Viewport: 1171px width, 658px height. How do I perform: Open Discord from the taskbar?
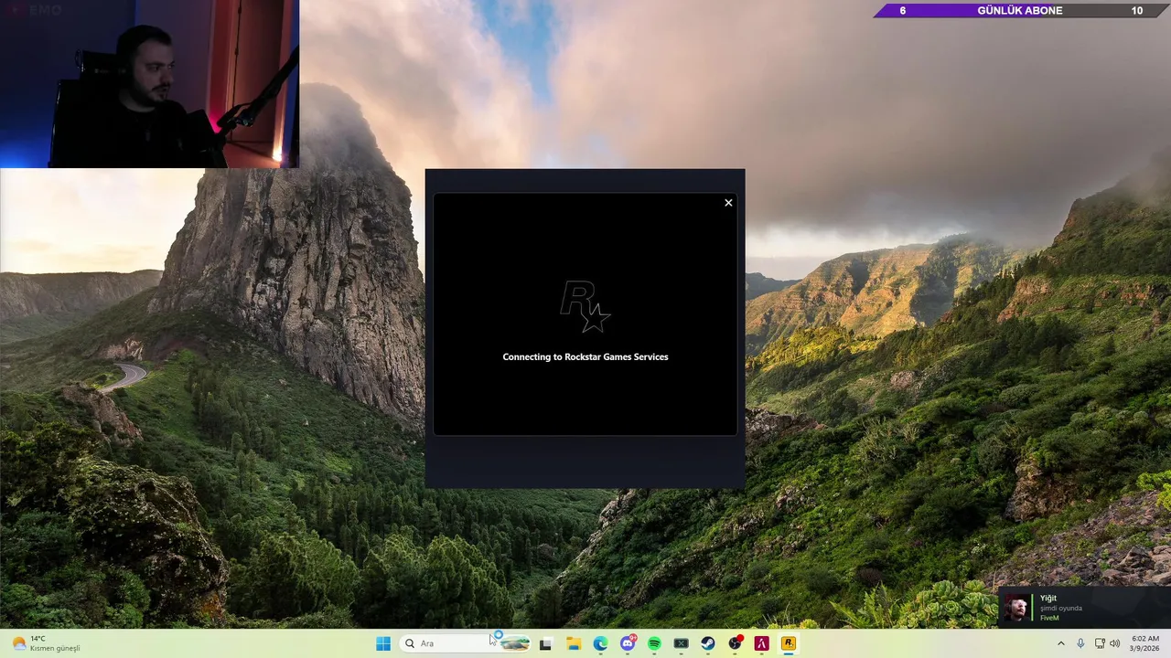click(x=628, y=643)
